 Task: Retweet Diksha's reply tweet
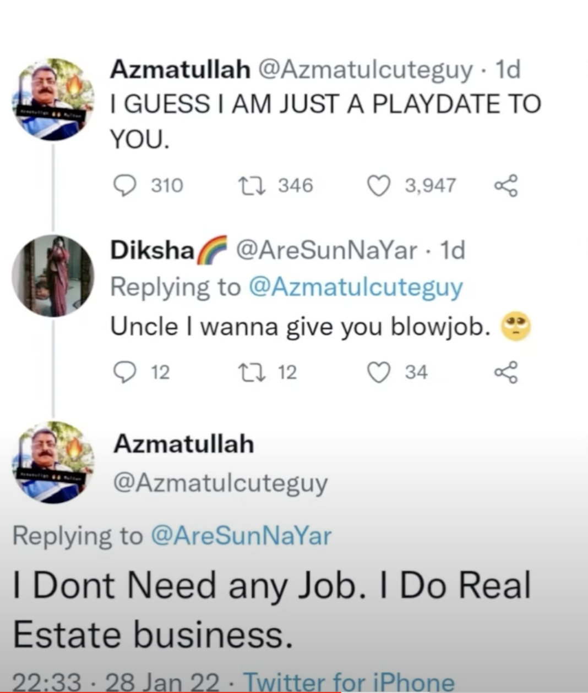pyautogui.click(x=252, y=372)
